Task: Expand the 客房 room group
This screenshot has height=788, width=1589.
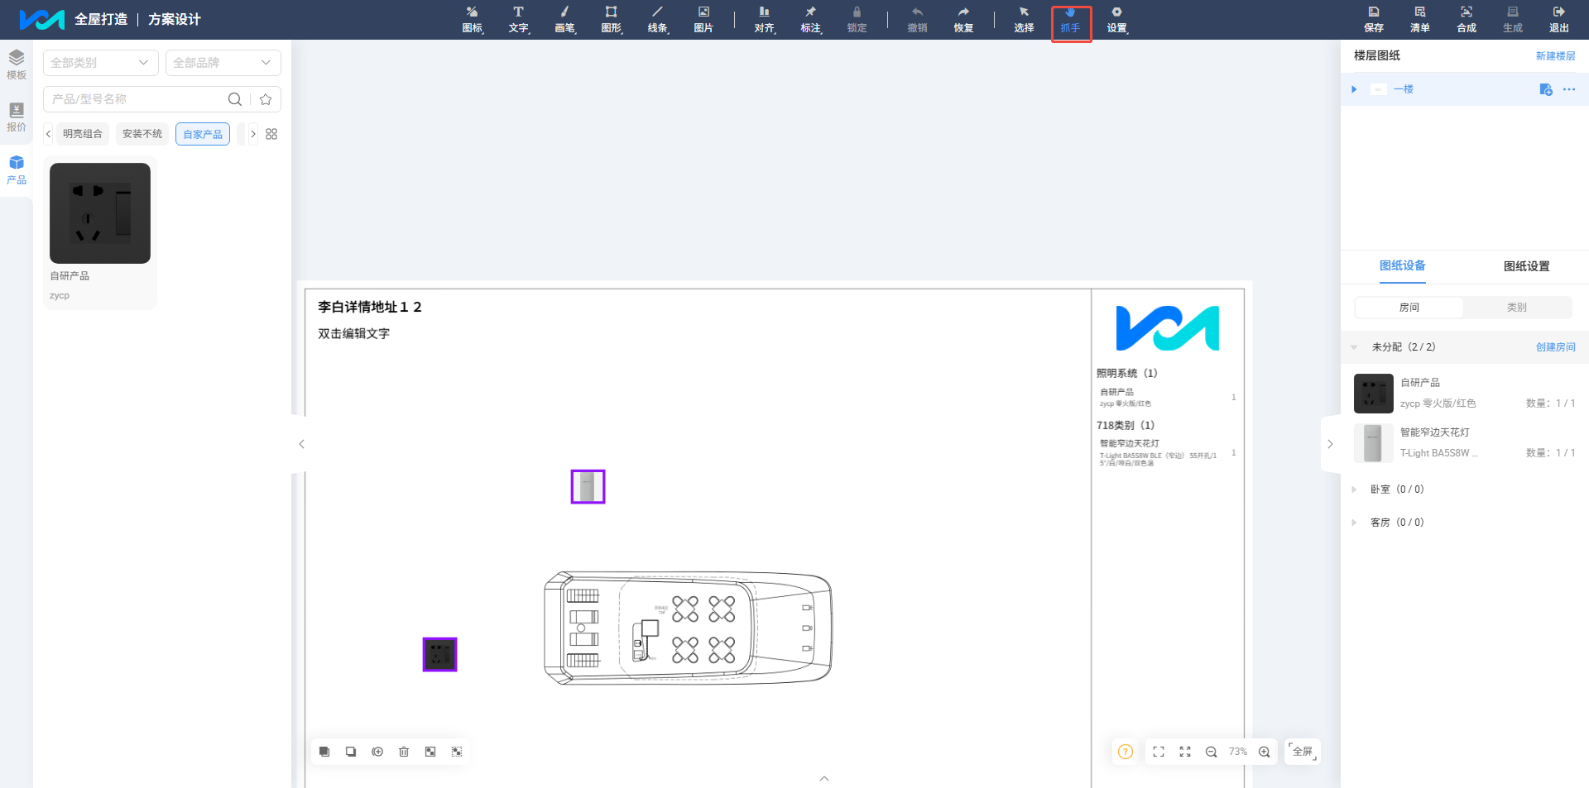Action: 1354,523
